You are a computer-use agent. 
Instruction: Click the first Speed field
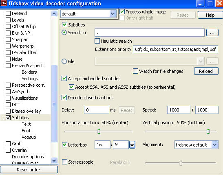pos(179,110)
